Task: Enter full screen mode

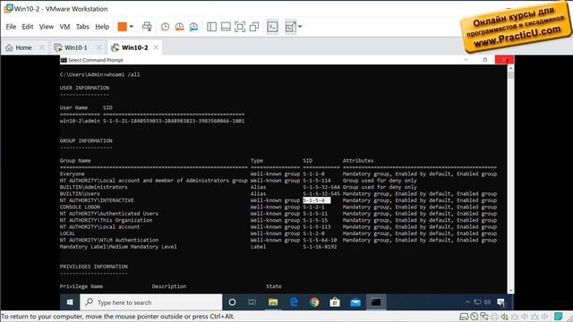Action: (240, 27)
